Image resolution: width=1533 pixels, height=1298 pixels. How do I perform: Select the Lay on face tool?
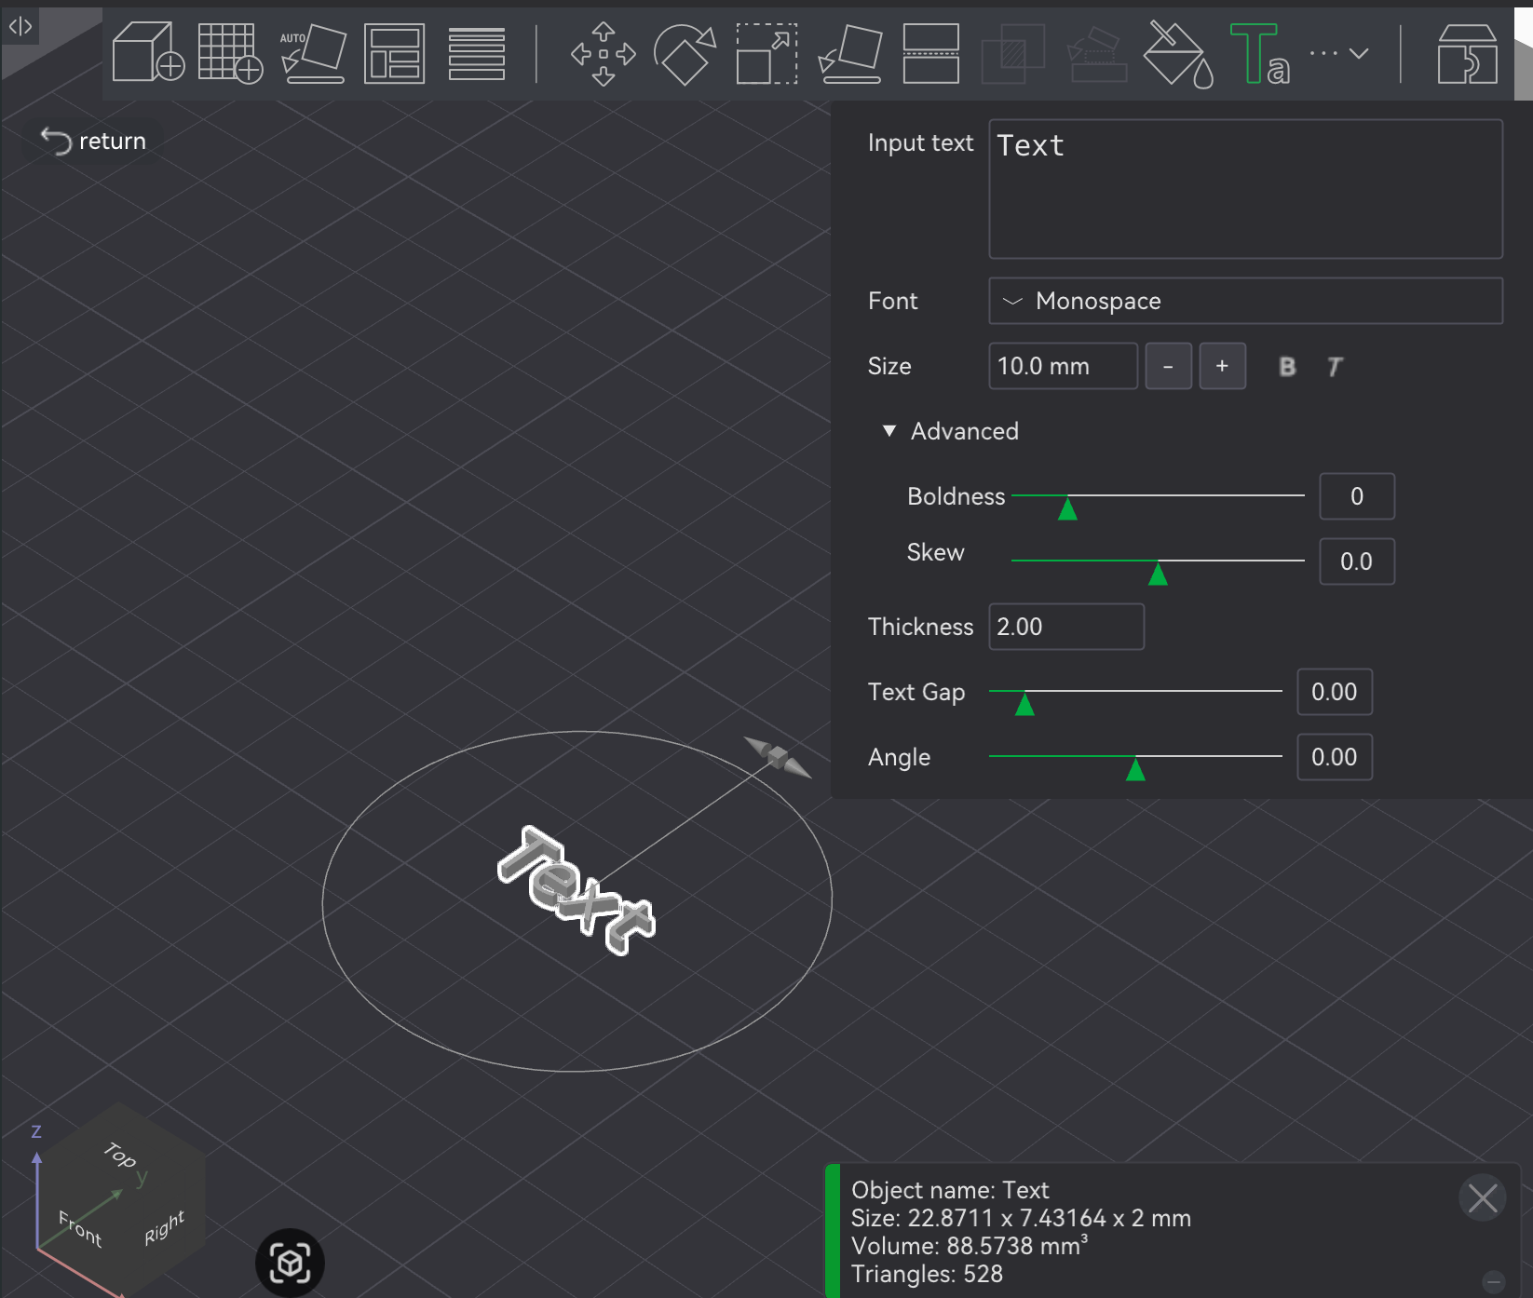(849, 53)
